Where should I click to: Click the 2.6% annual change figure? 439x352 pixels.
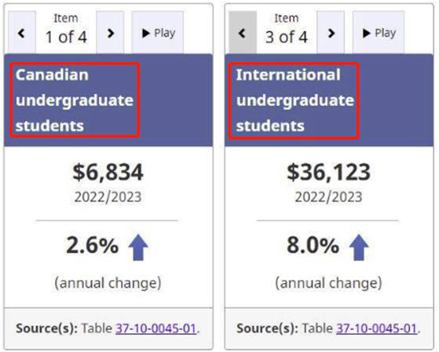click(x=93, y=245)
